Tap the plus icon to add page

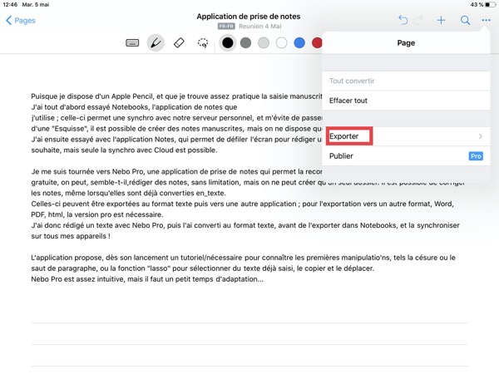[x=441, y=20]
